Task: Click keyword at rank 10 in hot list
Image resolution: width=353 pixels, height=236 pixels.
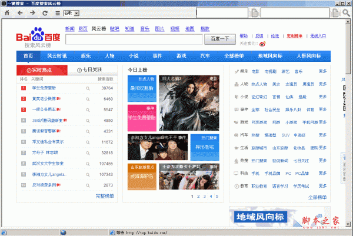Action: tap(44, 185)
